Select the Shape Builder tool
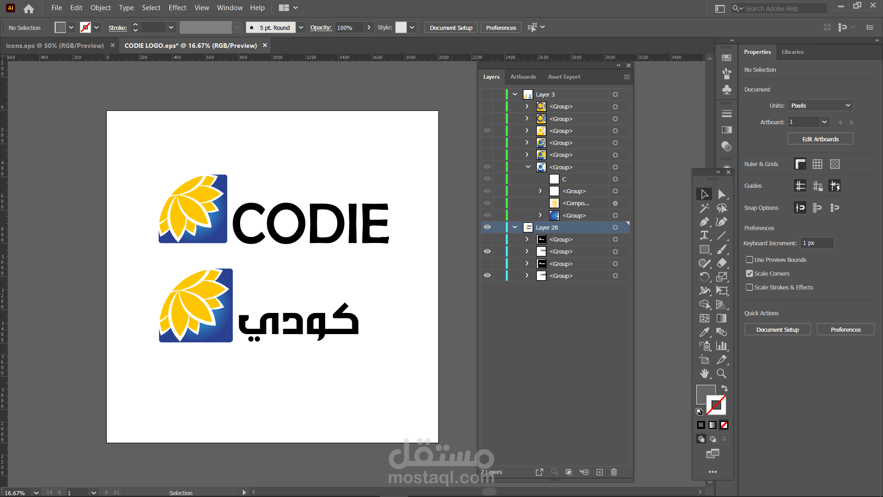The width and height of the screenshot is (883, 497). click(704, 305)
